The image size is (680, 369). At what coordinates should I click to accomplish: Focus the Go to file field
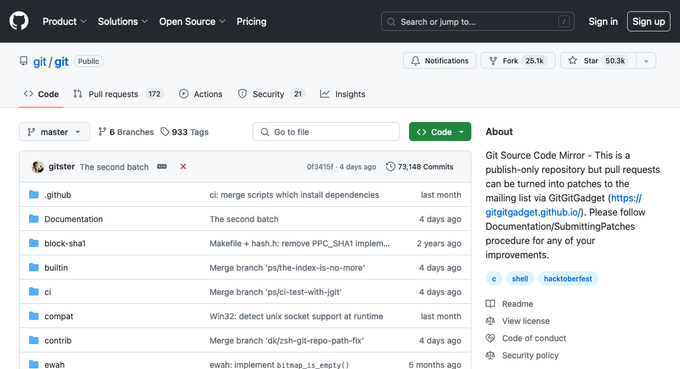[325, 131]
